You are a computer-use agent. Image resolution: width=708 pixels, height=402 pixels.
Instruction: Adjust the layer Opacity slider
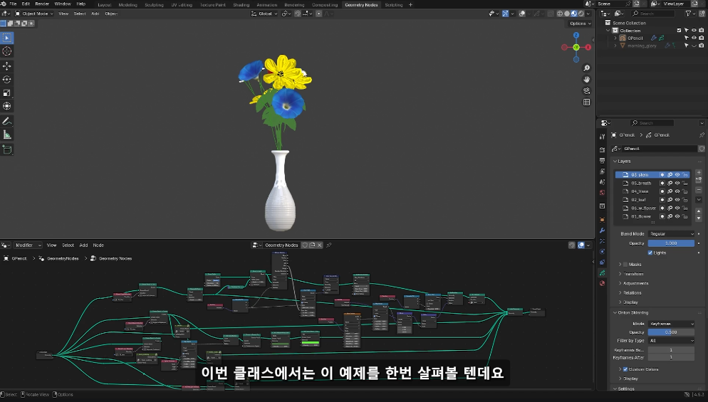pyautogui.click(x=670, y=243)
